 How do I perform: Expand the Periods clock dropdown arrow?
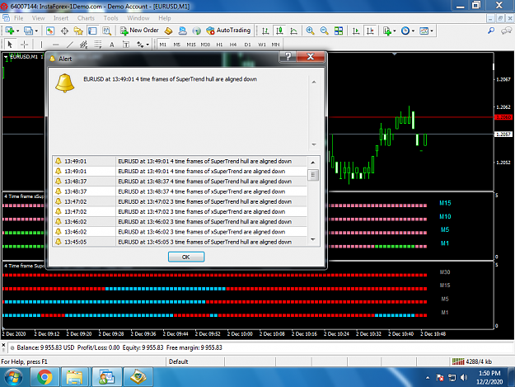pos(413,31)
